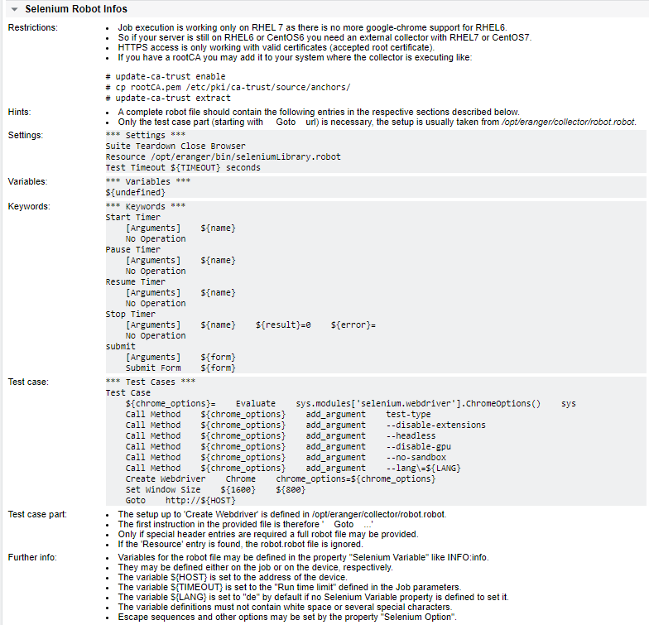This screenshot has width=649, height=625.
Task: Select the 'Selenium Robot Infos' heading
Action: 76,8
